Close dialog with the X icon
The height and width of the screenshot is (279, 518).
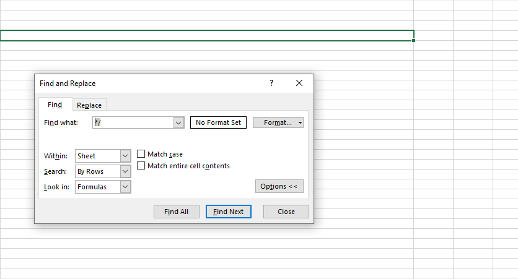pyautogui.click(x=299, y=83)
